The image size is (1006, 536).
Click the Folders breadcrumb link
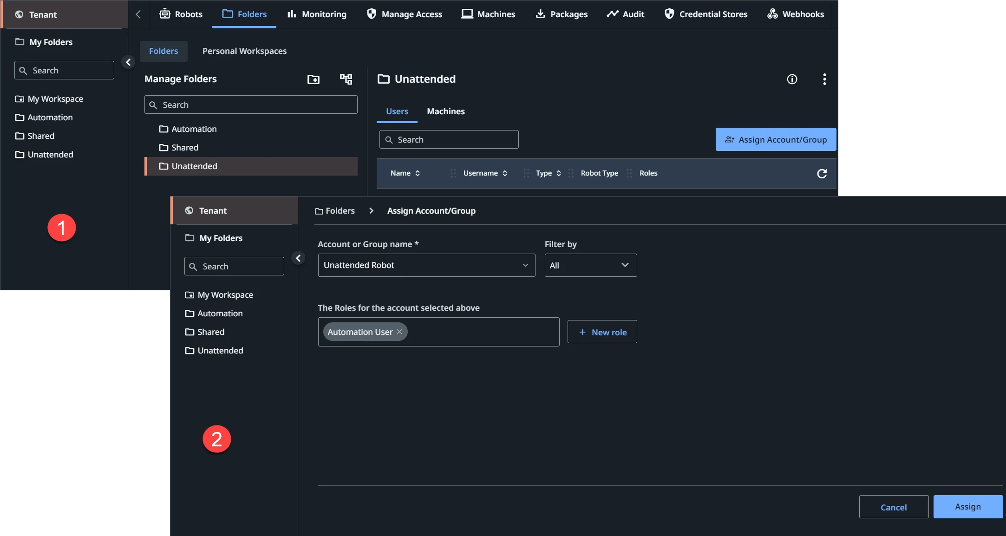tap(335, 211)
